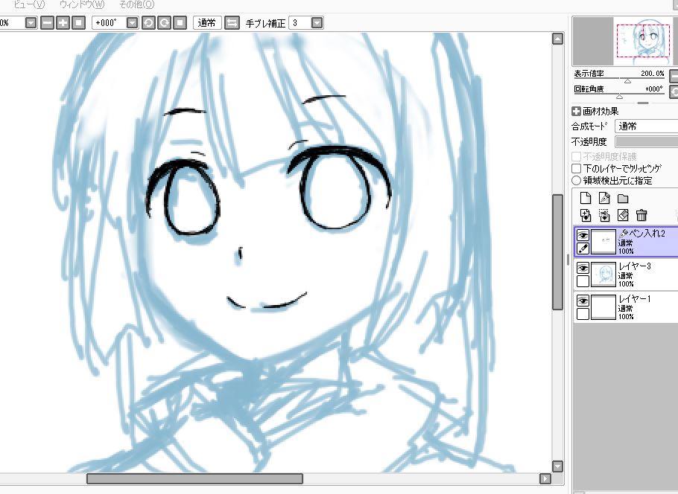This screenshot has width=678, height=494.
Task: Click the 画材効果 label
Action: click(x=601, y=112)
